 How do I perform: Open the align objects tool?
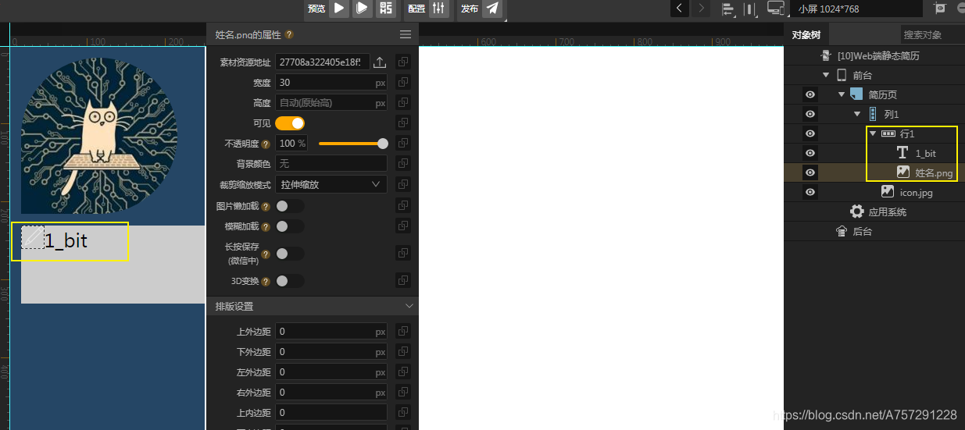727,9
